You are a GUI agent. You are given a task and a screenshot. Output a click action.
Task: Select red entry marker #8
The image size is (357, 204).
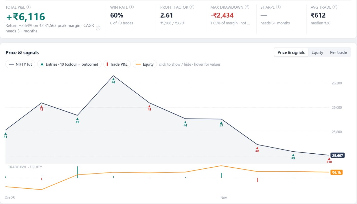pyautogui.click(x=257, y=150)
